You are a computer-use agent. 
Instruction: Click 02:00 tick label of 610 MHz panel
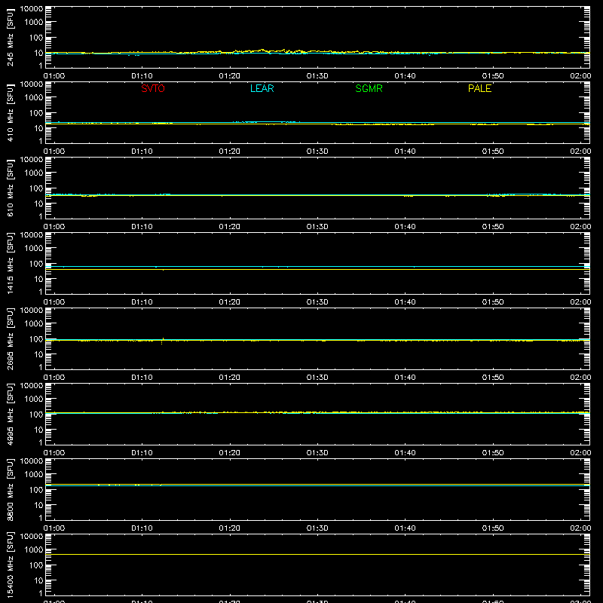pos(580,227)
